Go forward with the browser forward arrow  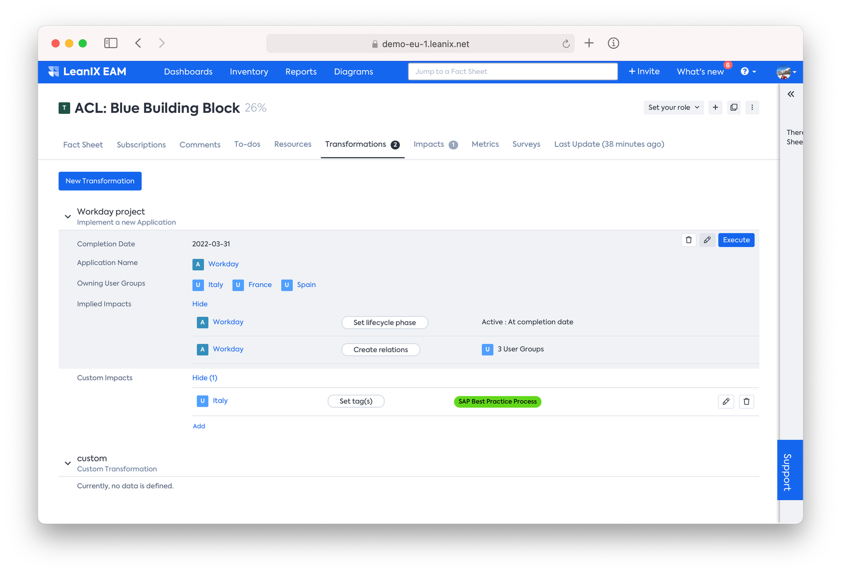(x=162, y=43)
